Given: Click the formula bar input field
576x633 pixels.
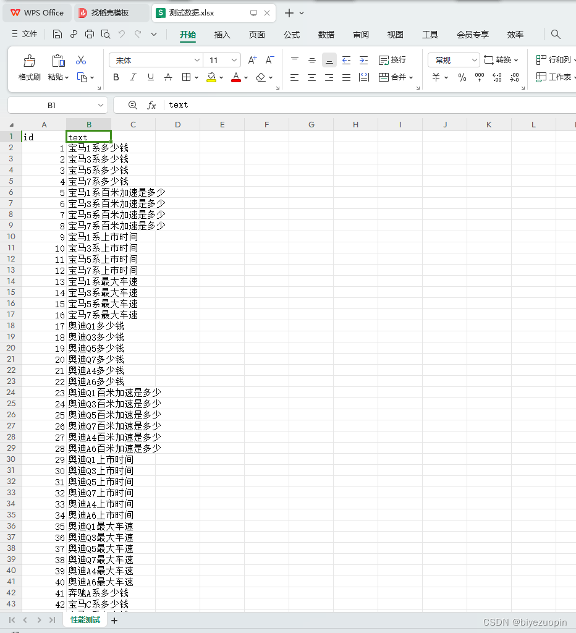Looking at the screenshot, I should click(371, 105).
